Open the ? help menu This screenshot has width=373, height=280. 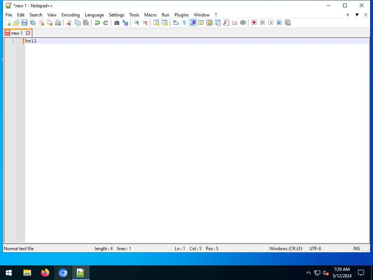click(216, 15)
